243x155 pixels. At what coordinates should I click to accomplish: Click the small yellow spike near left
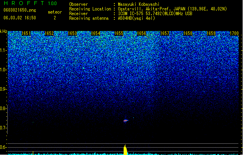[x=33, y=153]
